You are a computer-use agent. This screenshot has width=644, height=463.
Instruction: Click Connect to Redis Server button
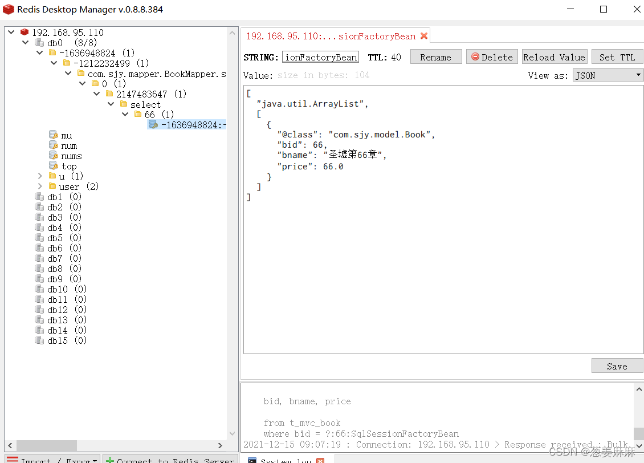pyautogui.click(x=170, y=460)
